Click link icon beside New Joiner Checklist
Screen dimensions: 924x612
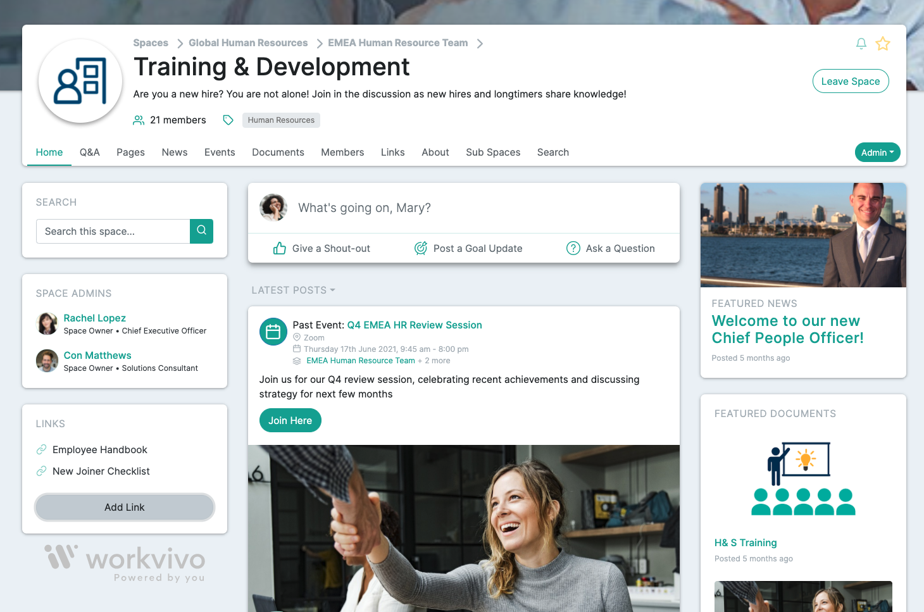(x=41, y=471)
